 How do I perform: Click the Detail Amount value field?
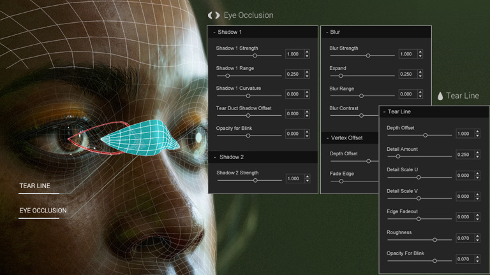click(x=464, y=155)
